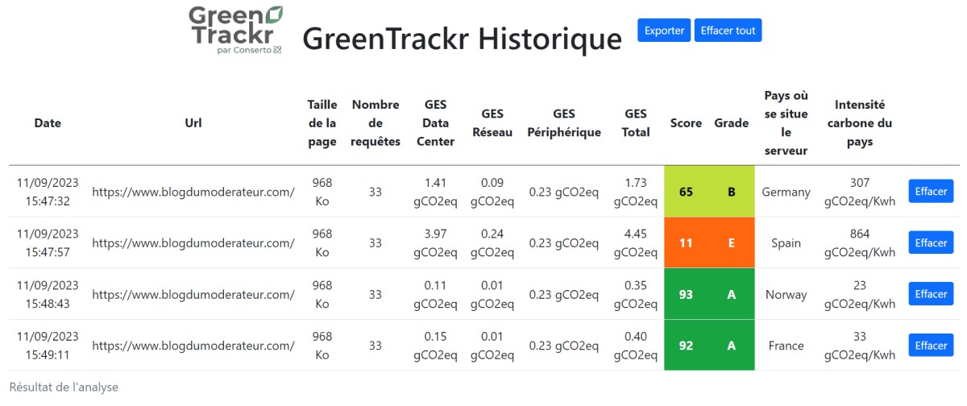Viewport: 967px width, 406px height.
Task: Delete the Spain server row with Effacer
Action: coord(931,243)
